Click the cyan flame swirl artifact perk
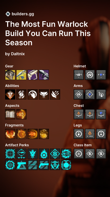Image resolution: width=110 pixels, height=197 pixels. click(x=44, y=154)
